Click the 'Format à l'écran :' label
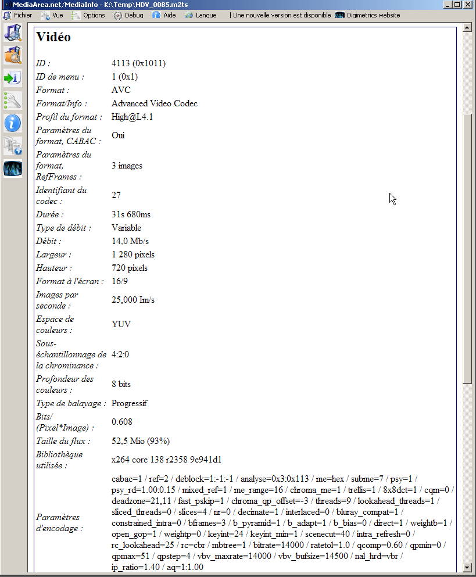This screenshot has height=577, width=476. [x=70, y=281]
